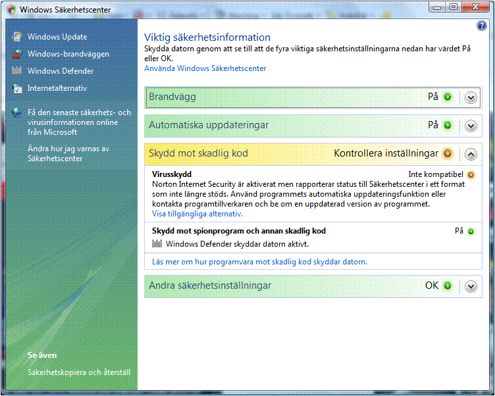Click Läs mer om hur programvara mot skadlig kod link
The width and height of the screenshot is (495, 396).
pyautogui.click(x=259, y=262)
